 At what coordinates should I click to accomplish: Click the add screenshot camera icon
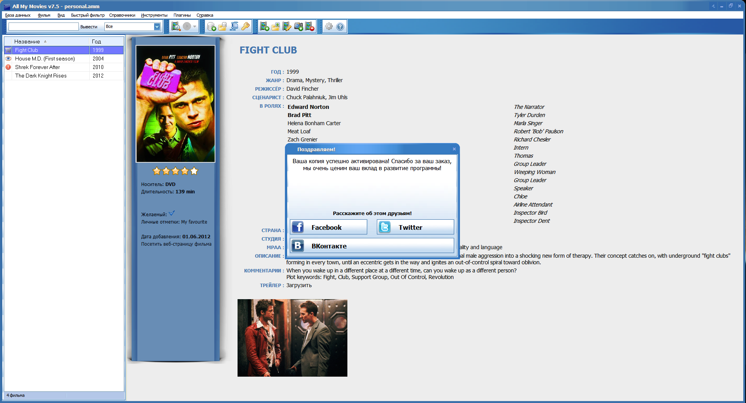(x=298, y=26)
